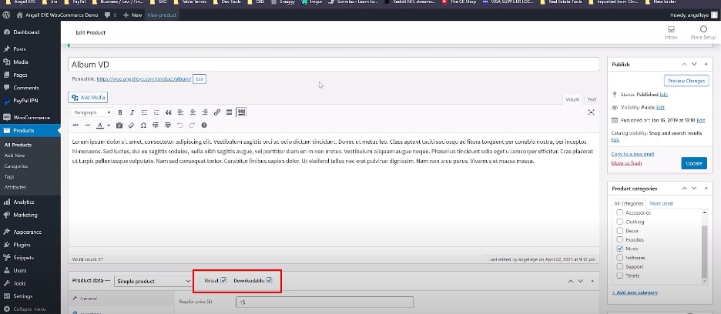Select the Most Used categories tab

tap(661, 203)
